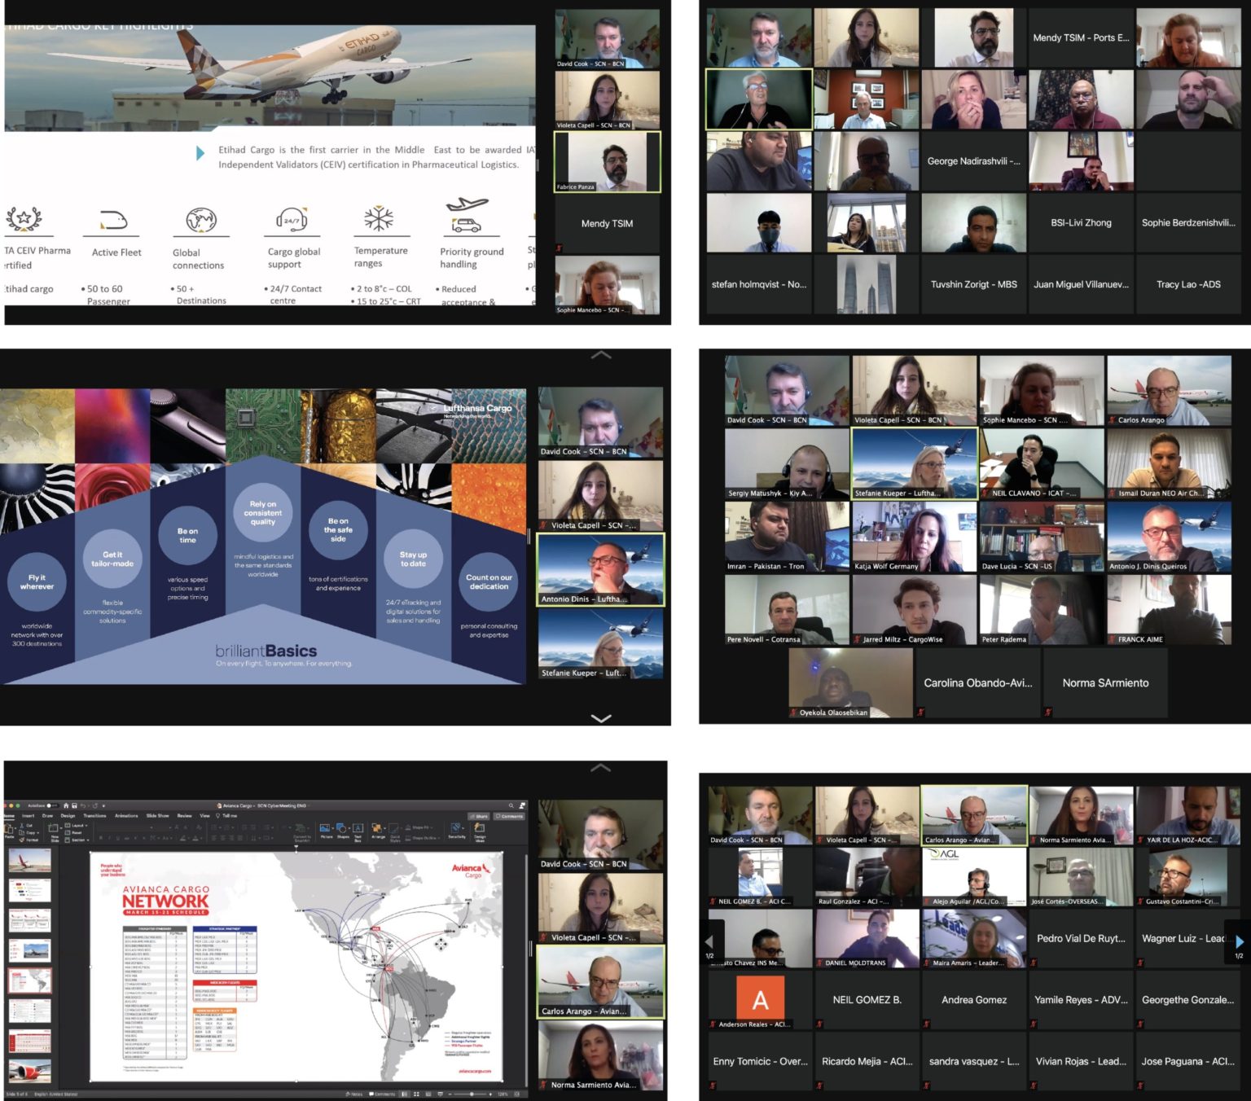
Task: Start slide show from status bar icon
Action: pyautogui.click(x=440, y=1094)
